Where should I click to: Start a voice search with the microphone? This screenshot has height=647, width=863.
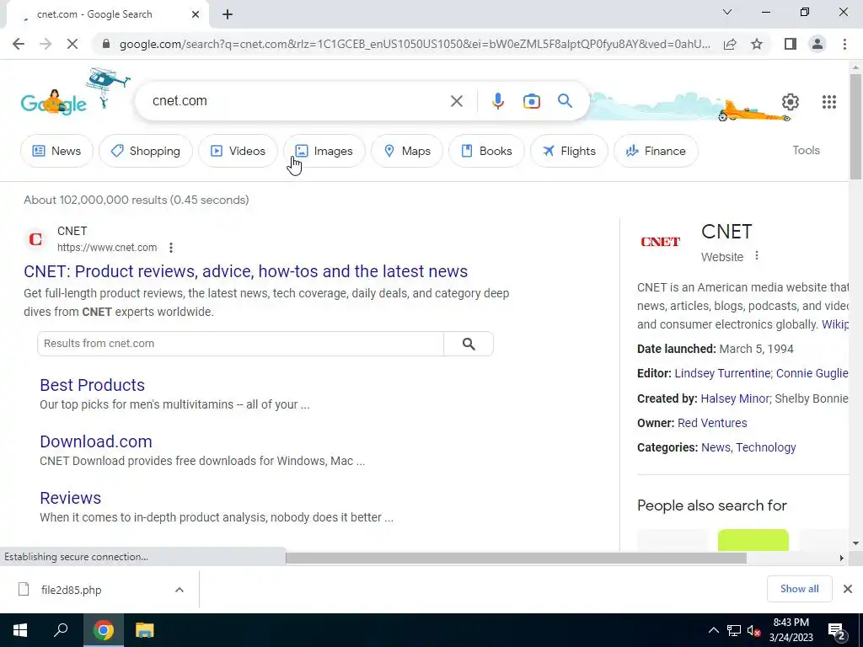(497, 101)
